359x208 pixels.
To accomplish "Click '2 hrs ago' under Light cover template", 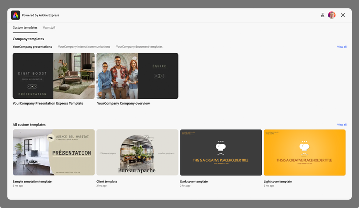I will click(269, 186).
